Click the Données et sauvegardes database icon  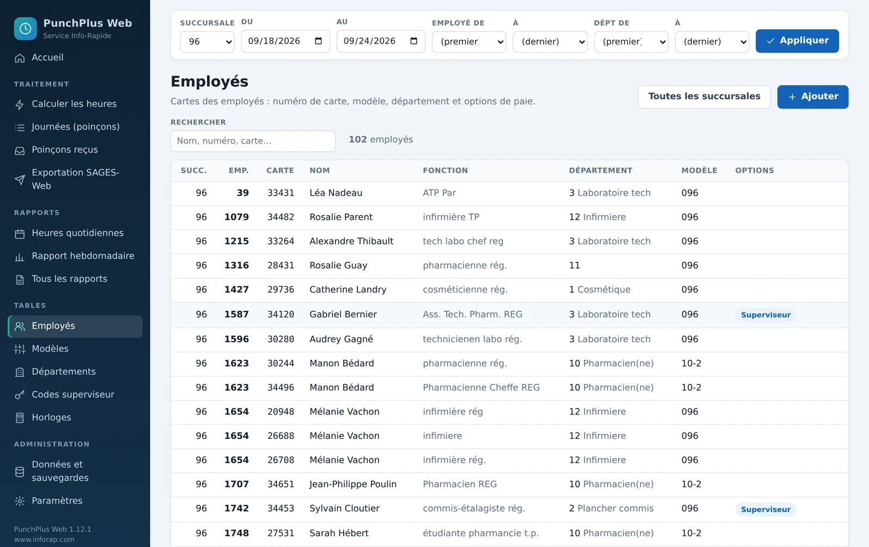[x=20, y=471]
